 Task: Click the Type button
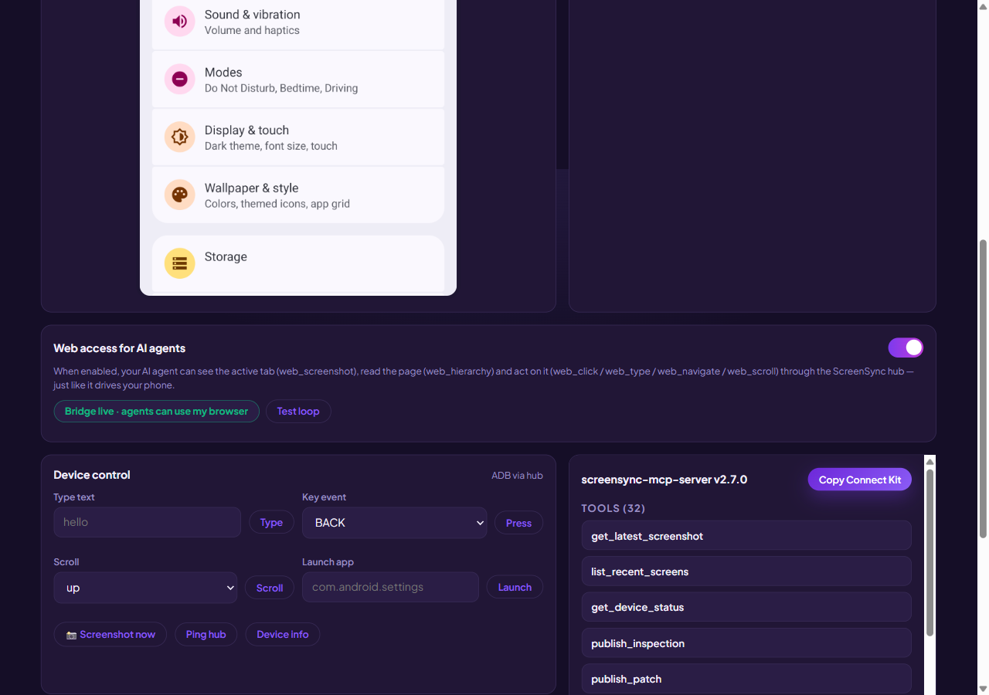coord(271,523)
